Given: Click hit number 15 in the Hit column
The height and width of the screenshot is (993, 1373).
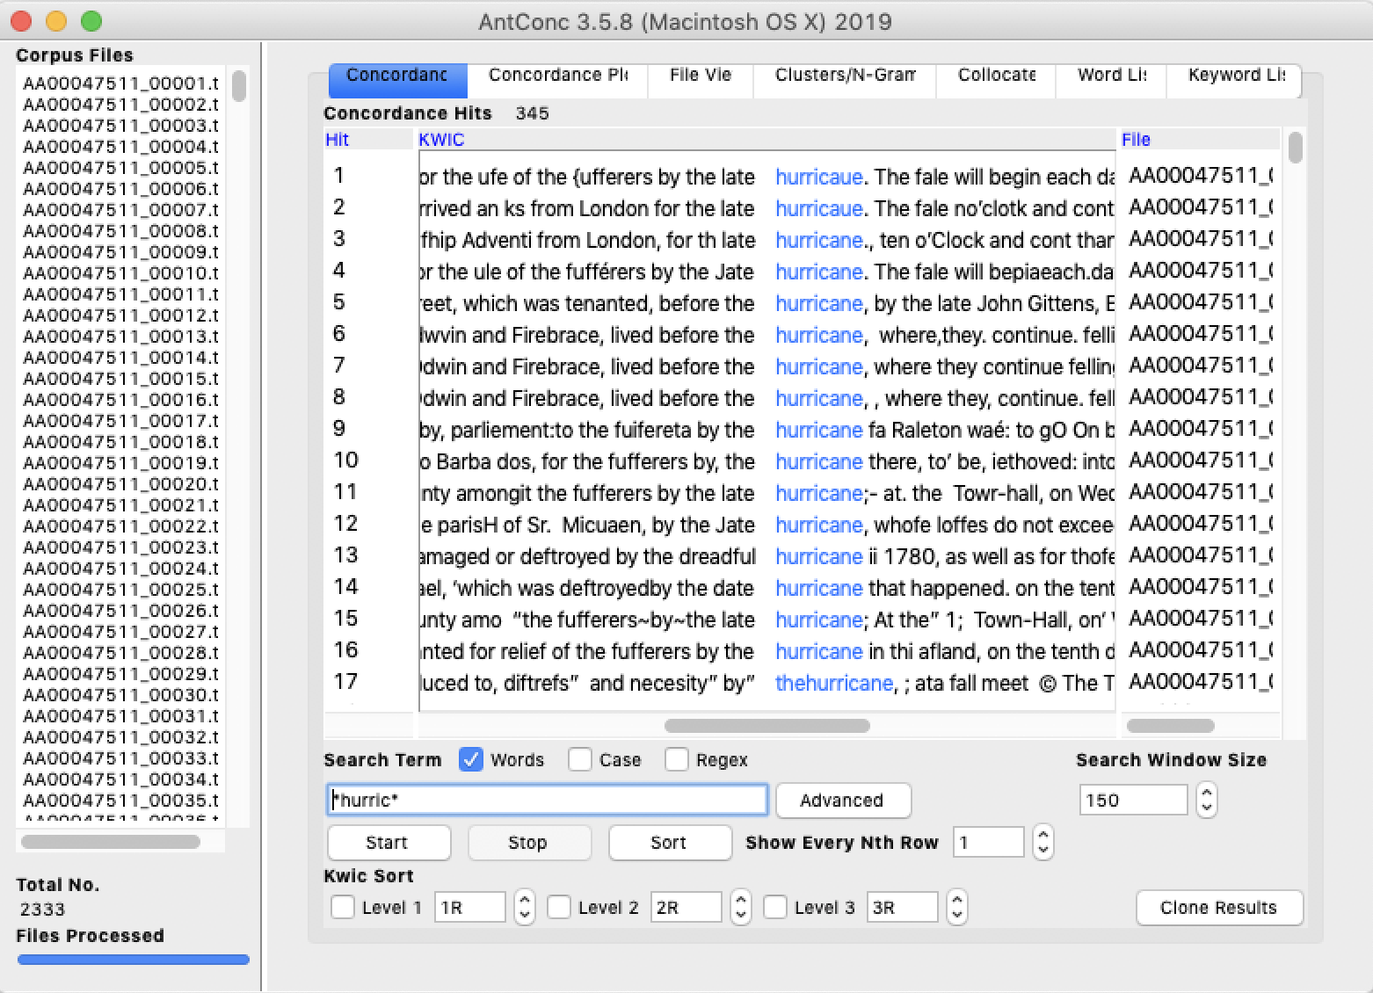Looking at the screenshot, I should (345, 619).
